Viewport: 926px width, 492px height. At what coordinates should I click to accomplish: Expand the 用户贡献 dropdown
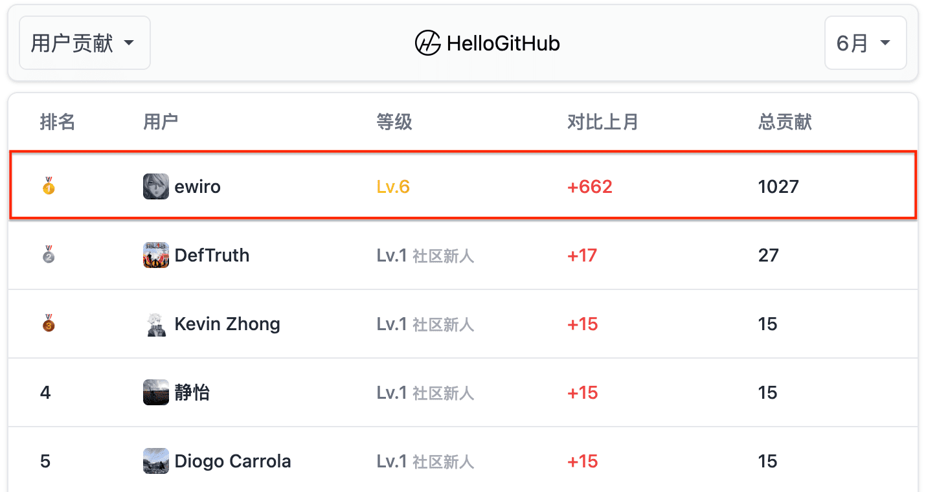point(85,43)
